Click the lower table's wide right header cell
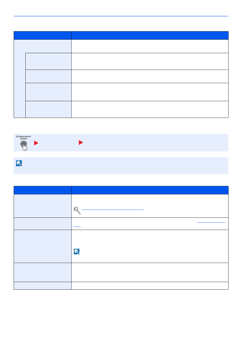This screenshot has width=242, height=343. click(150, 190)
